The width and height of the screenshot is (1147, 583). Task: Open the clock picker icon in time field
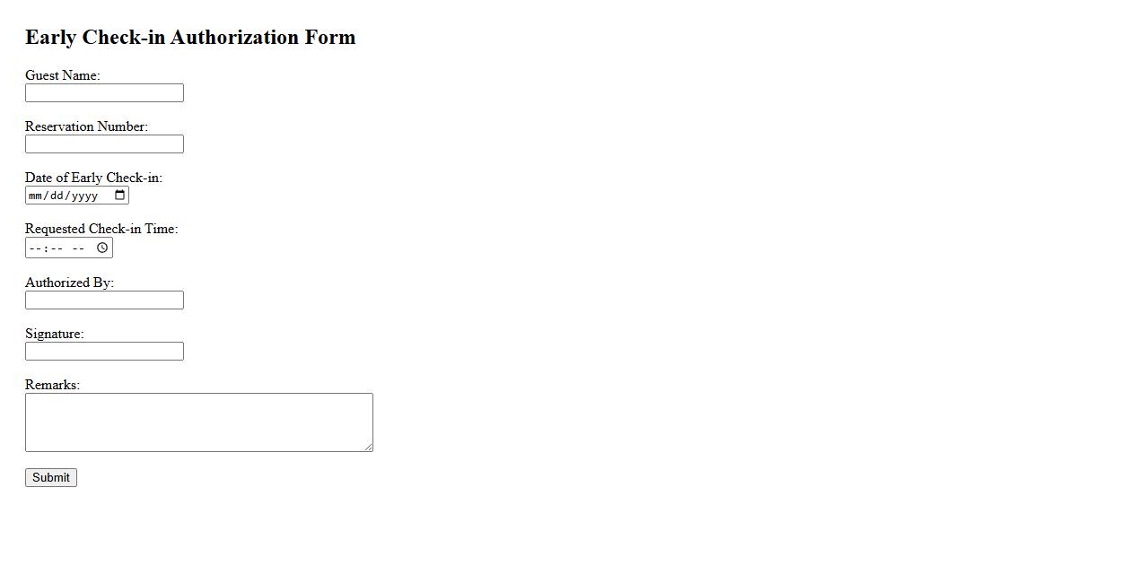102,248
